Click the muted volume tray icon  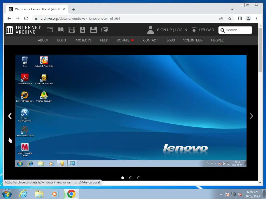pos(240,194)
